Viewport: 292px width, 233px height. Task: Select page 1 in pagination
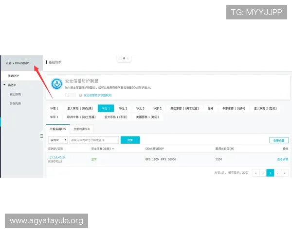(x=270, y=173)
